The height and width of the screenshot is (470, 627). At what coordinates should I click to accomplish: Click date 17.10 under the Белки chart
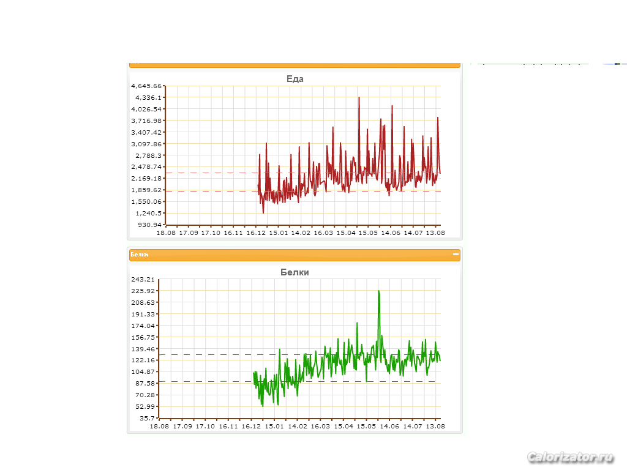point(205,426)
